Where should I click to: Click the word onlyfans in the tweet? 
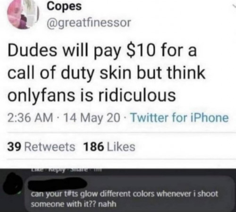[41, 96]
